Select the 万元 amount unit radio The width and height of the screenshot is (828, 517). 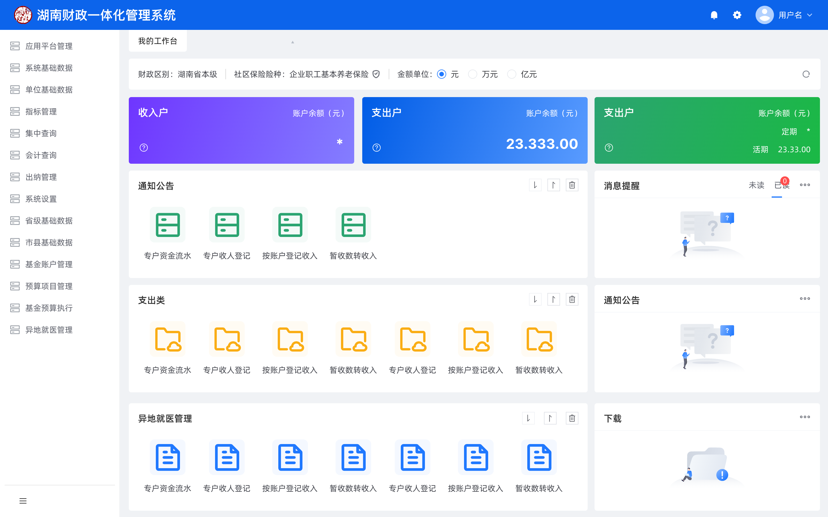(x=473, y=74)
